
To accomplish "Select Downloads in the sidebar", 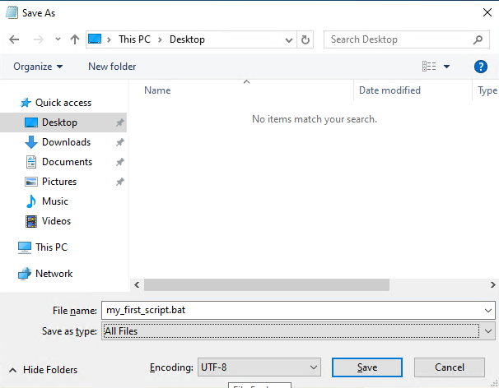I will [66, 142].
